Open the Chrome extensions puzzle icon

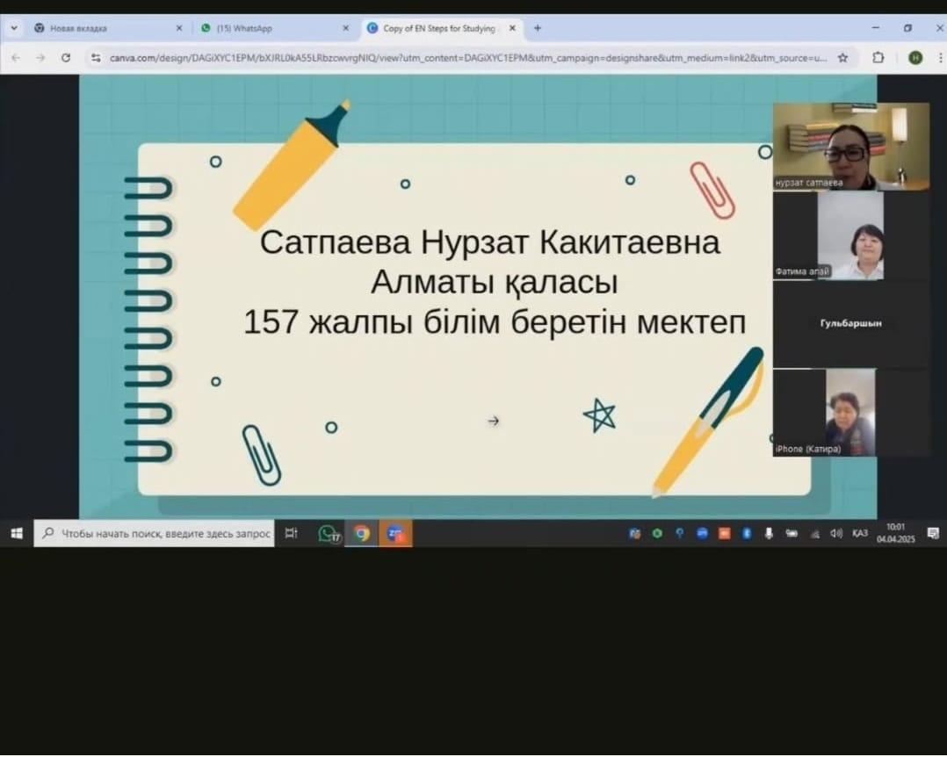click(878, 58)
